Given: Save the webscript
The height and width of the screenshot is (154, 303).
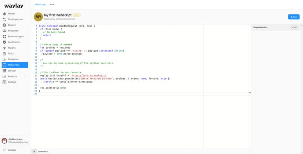Looking at the screenshot, I should [294, 17].
